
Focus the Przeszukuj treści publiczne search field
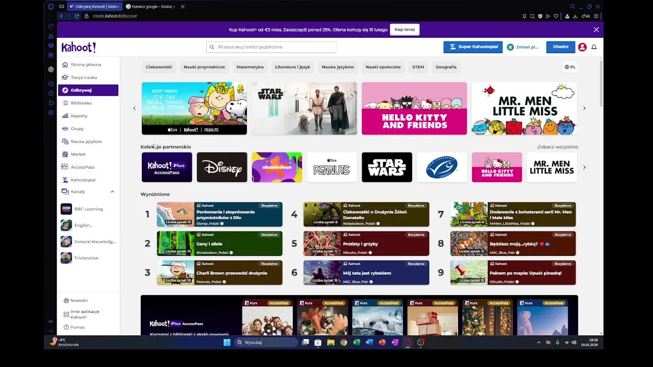pos(271,47)
